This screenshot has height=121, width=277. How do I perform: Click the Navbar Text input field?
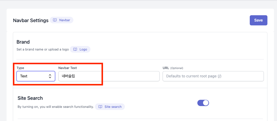[x=109, y=76]
